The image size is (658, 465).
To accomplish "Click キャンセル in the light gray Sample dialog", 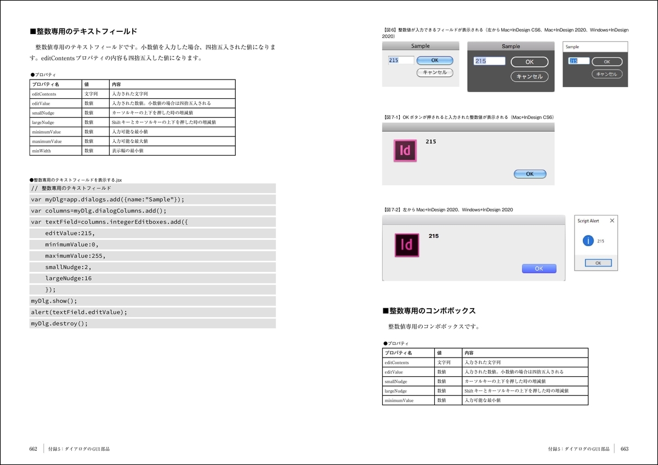I will click(435, 72).
